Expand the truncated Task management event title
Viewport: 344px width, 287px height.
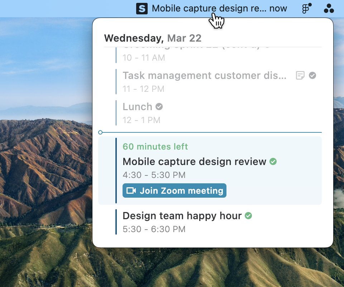click(x=204, y=75)
